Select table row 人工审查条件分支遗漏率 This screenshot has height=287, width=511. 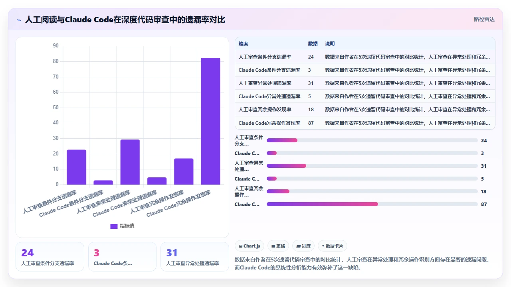click(x=365, y=57)
